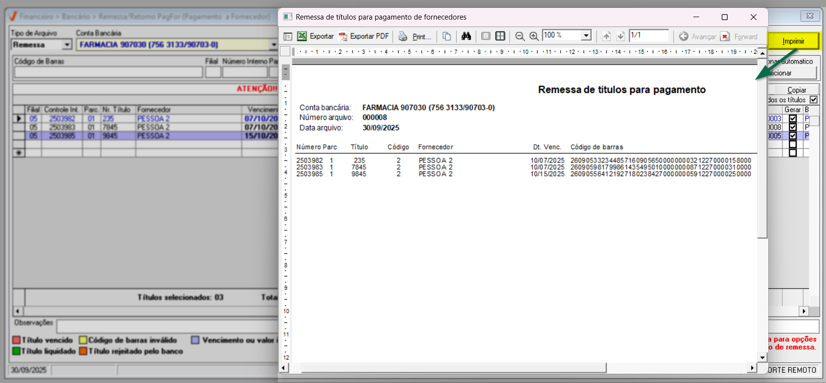Click the copy pages icon in toolbar

447,36
